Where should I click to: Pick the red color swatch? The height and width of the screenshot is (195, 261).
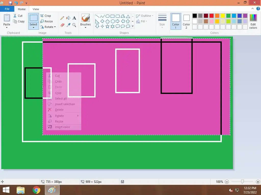click(x=211, y=16)
